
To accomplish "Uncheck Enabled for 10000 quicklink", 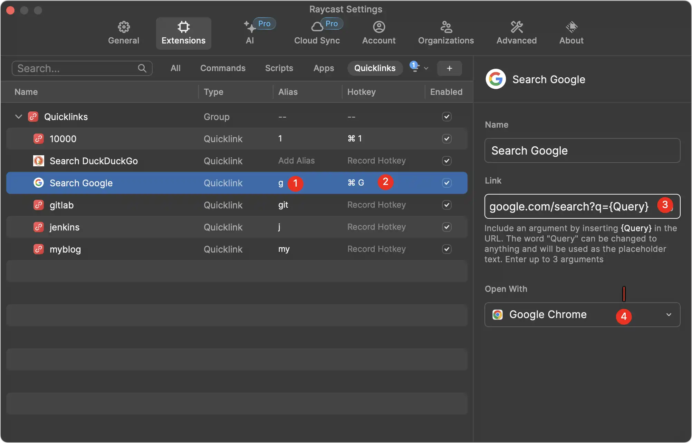I will click(x=446, y=139).
